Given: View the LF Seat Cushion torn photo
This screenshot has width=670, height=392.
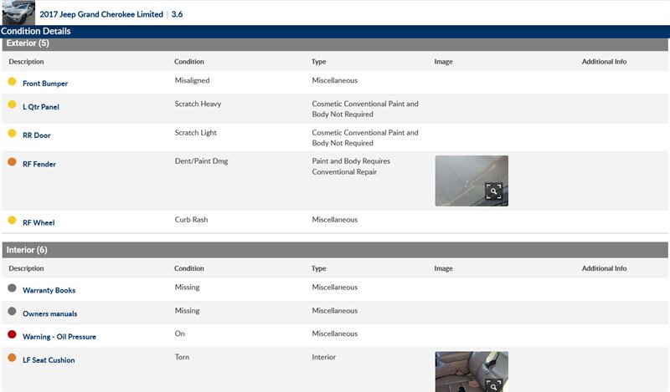Looking at the screenshot, I should [x=471, y=372].
